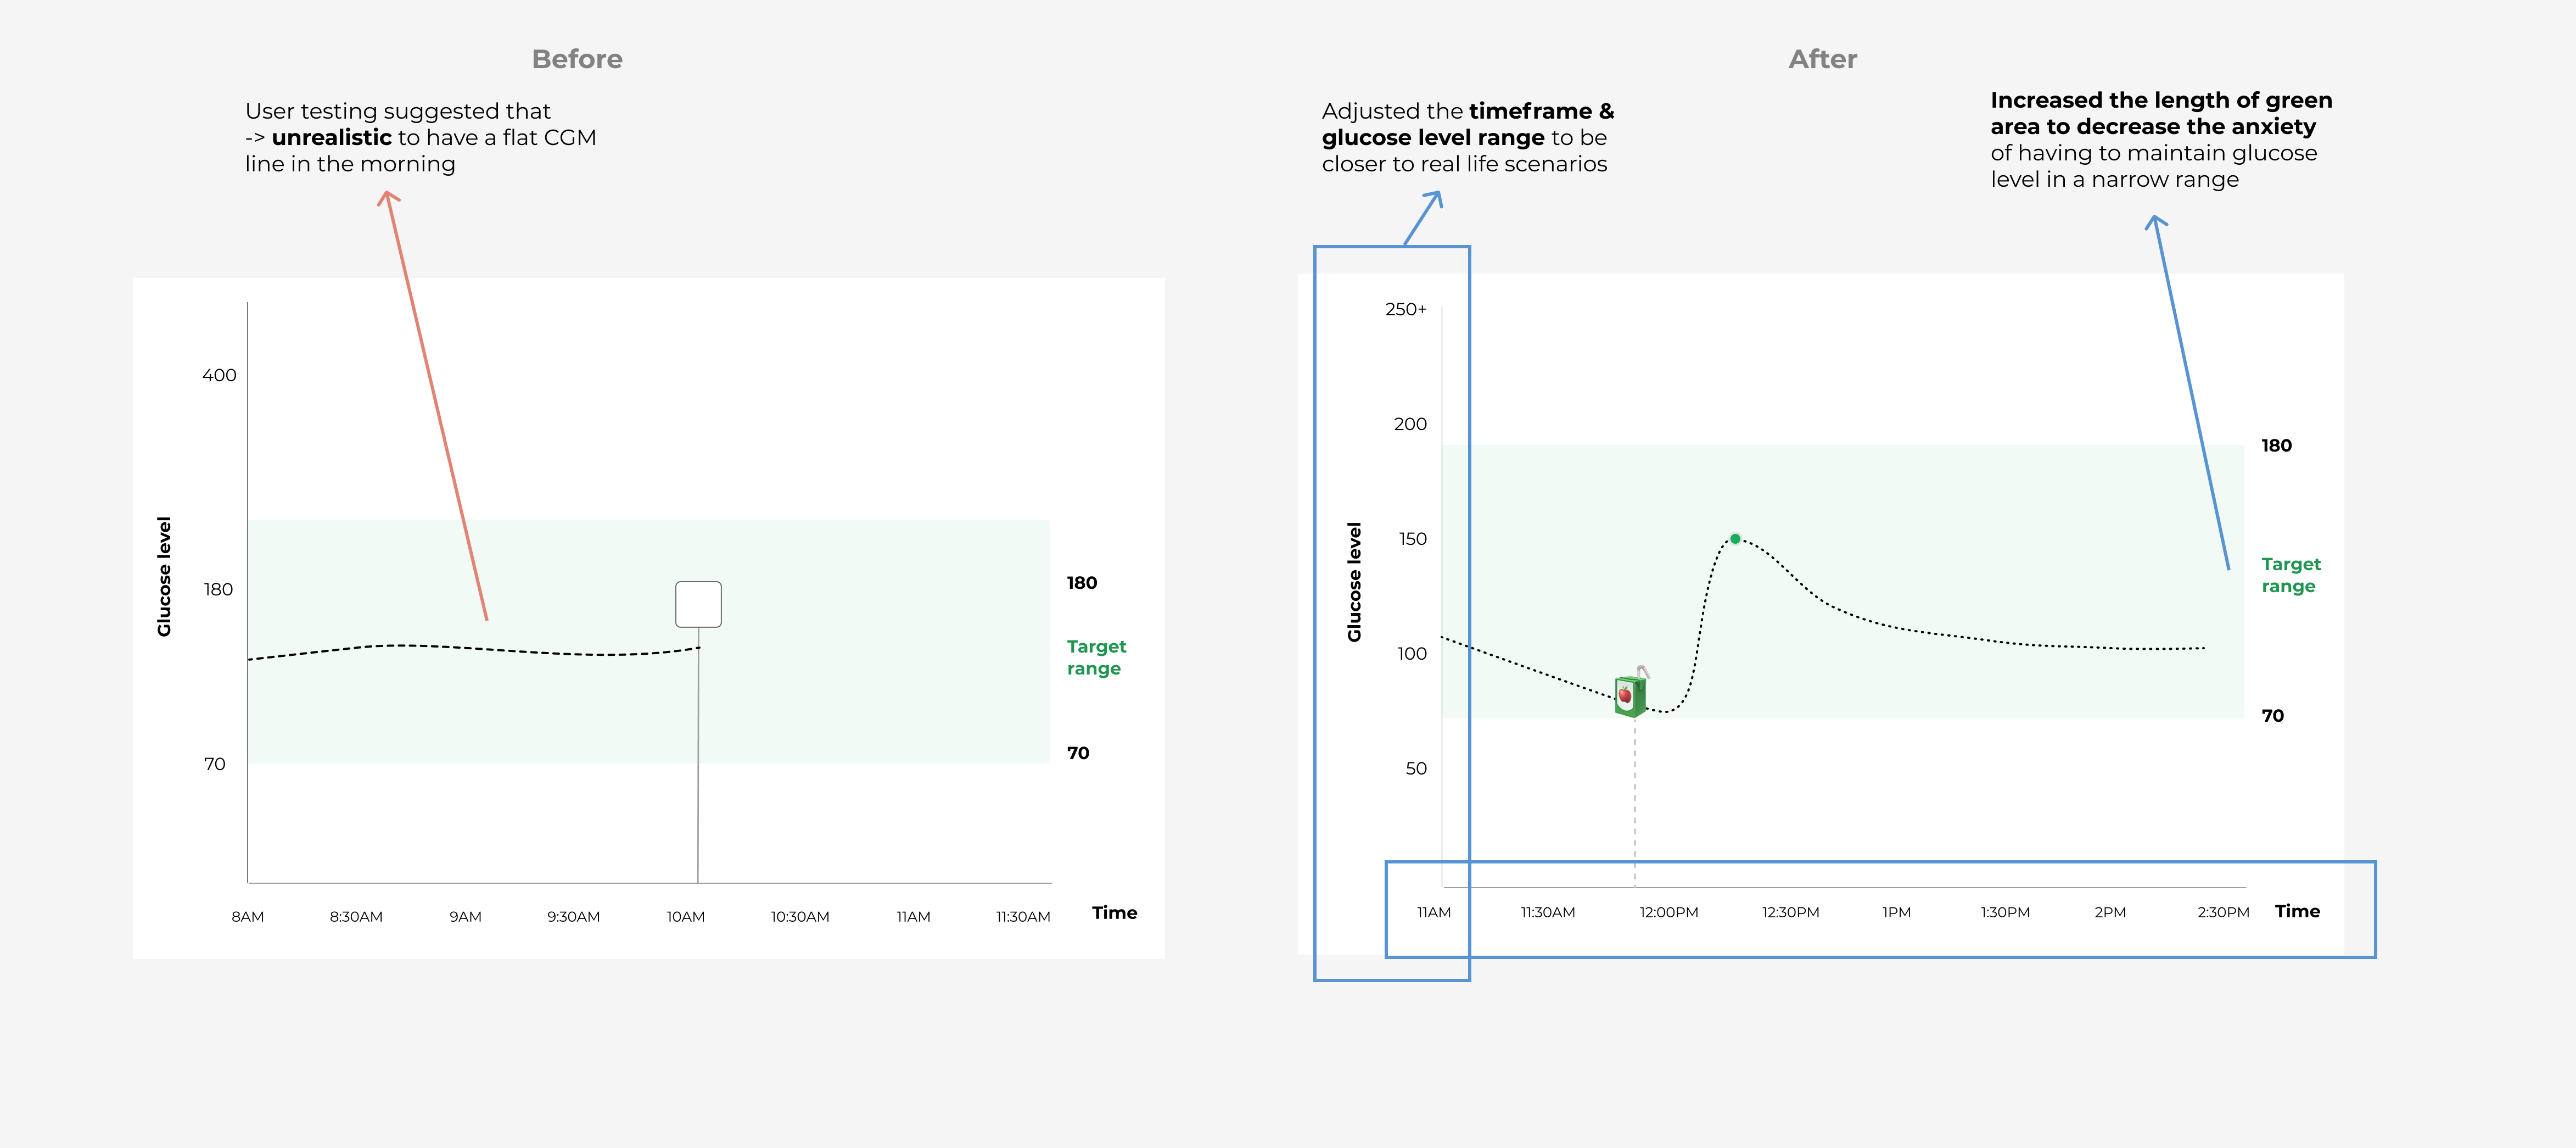Click the green "Target range" label on Before chart

[1096, 657]
